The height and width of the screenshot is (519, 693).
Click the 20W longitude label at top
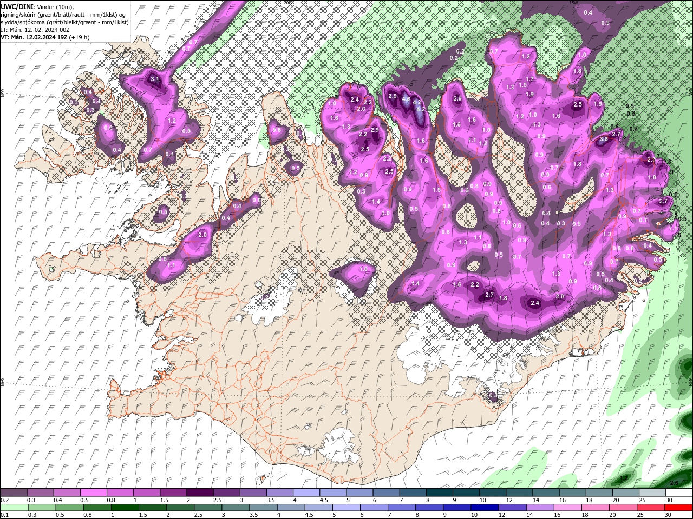tap(287, 2)
